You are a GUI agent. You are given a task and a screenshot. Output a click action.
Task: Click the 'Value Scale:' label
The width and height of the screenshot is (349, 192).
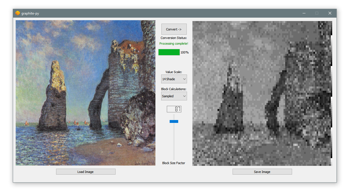pyautogui.click(x=174, y=72)
